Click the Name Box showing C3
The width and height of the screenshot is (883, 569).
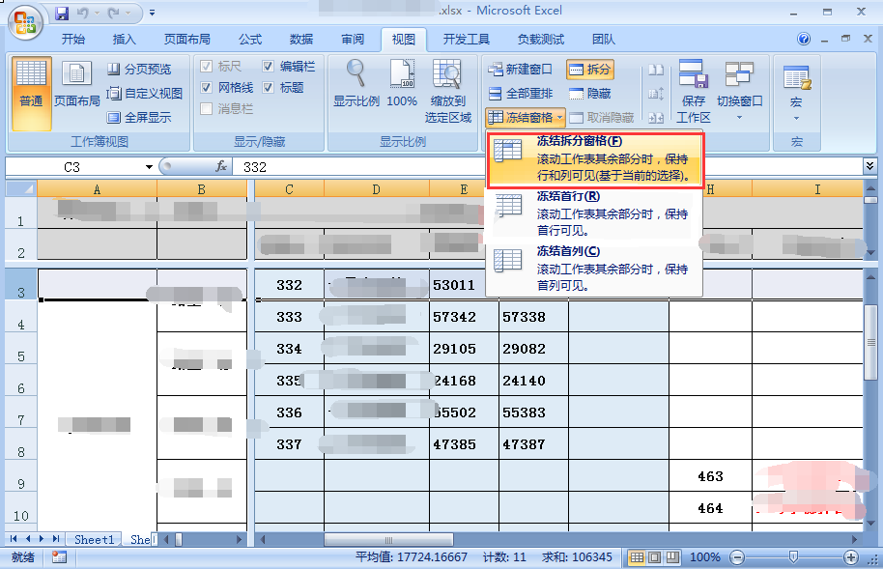72,167
